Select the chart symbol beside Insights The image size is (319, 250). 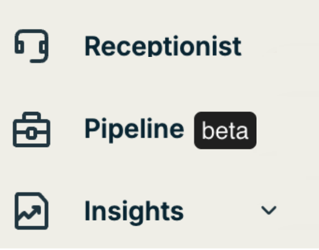click(31, 210)
